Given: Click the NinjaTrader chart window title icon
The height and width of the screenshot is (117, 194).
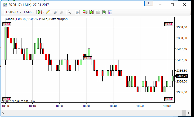Looking at the screenshot, I should (5, 5).
